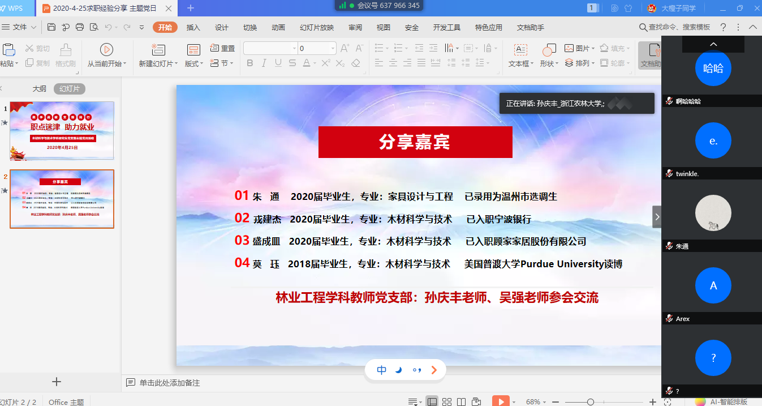Image resolution: width=762 pixels, height=406 pixels.
Task: Start slideshow from current slide icon
Action: [x=106, y=50]
